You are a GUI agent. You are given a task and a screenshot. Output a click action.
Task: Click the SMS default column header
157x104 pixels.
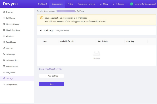tap(103, 41)
